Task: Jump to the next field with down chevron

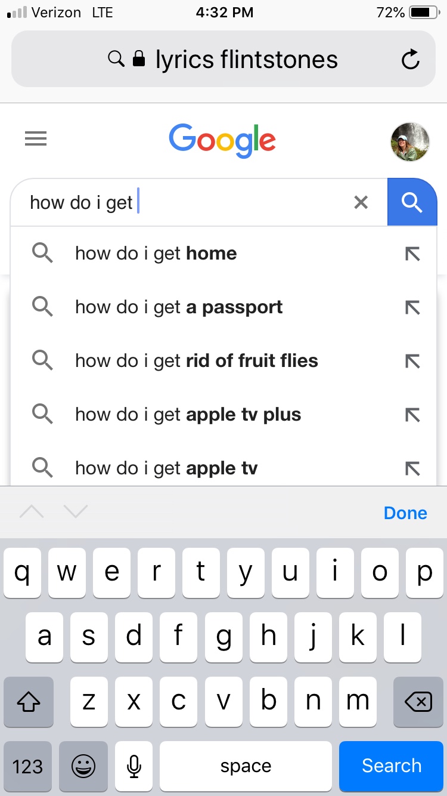Action: coord(76,511)
